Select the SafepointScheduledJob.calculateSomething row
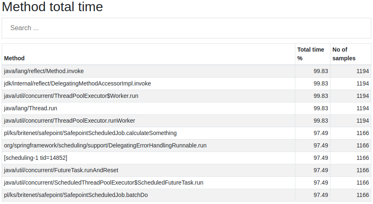This screenshot has width=373, height=204. click(187, 133)
